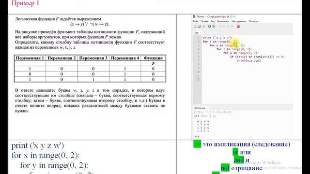Image resolution: width=310 pixels, height=174 pixels.
Task: Click table header 'Переменная 3'
Action: 93,58
